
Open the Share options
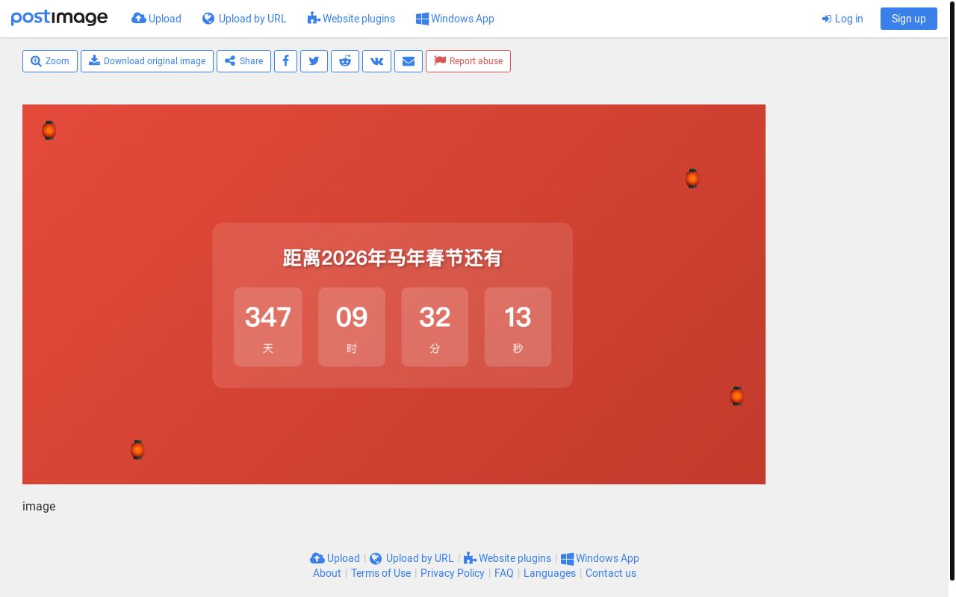243,61
